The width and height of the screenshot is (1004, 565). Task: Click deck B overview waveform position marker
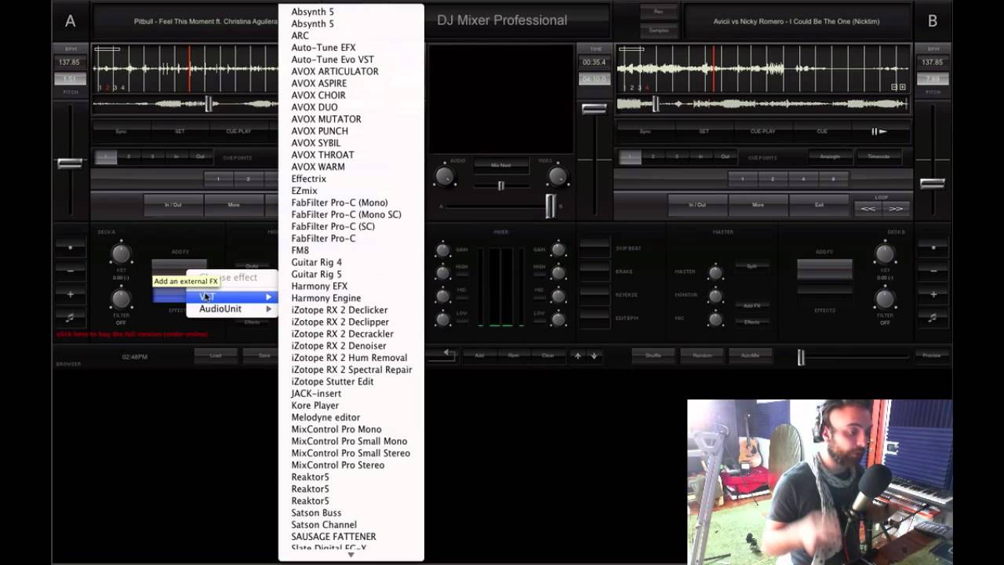656,104
